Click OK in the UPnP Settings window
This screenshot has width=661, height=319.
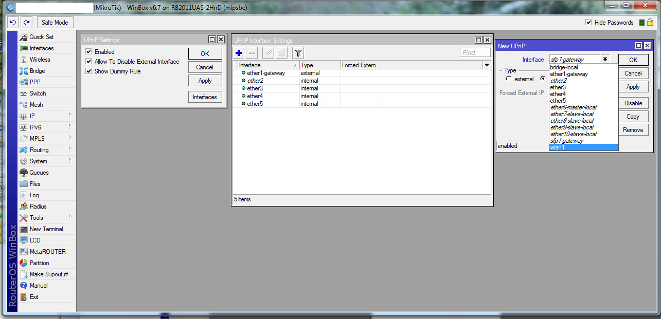click(x=205, y=53)
